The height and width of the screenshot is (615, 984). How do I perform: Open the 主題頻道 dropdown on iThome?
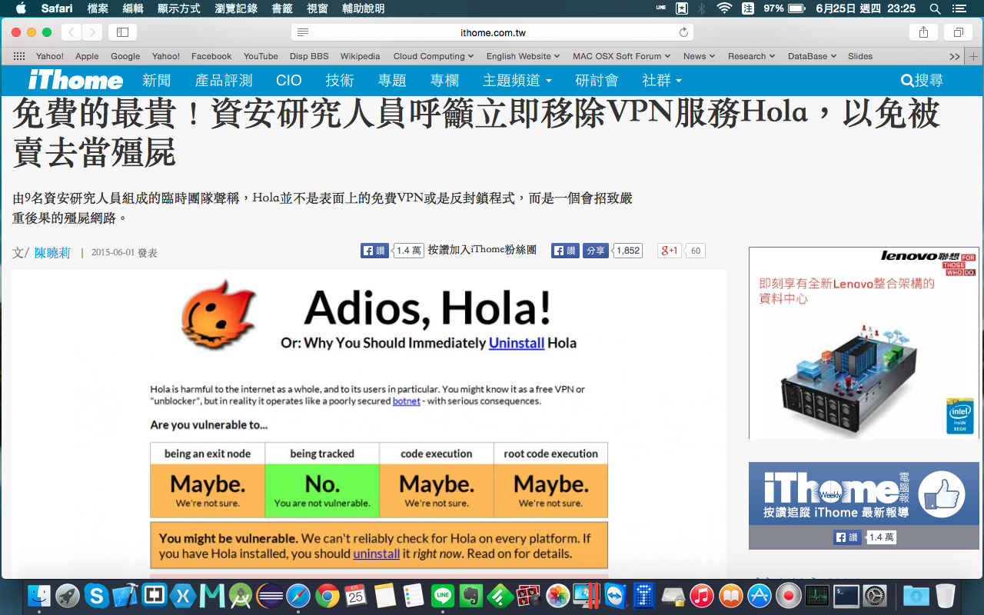point(517,80)
